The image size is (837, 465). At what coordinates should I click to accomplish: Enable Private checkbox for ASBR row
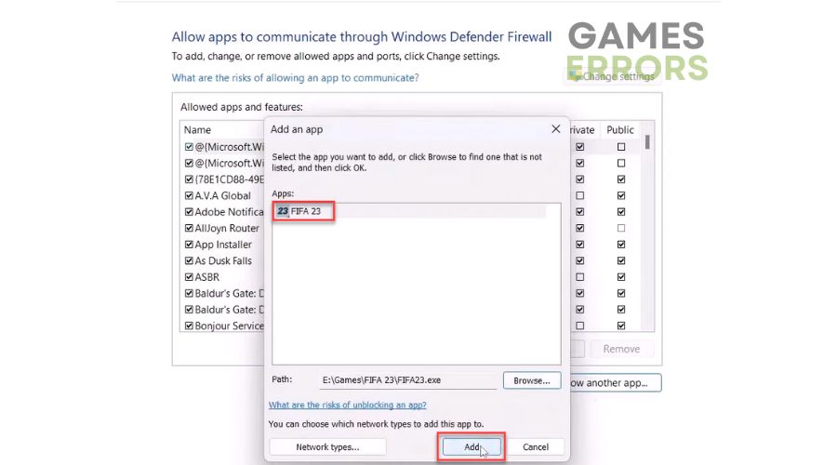(579, 277)
